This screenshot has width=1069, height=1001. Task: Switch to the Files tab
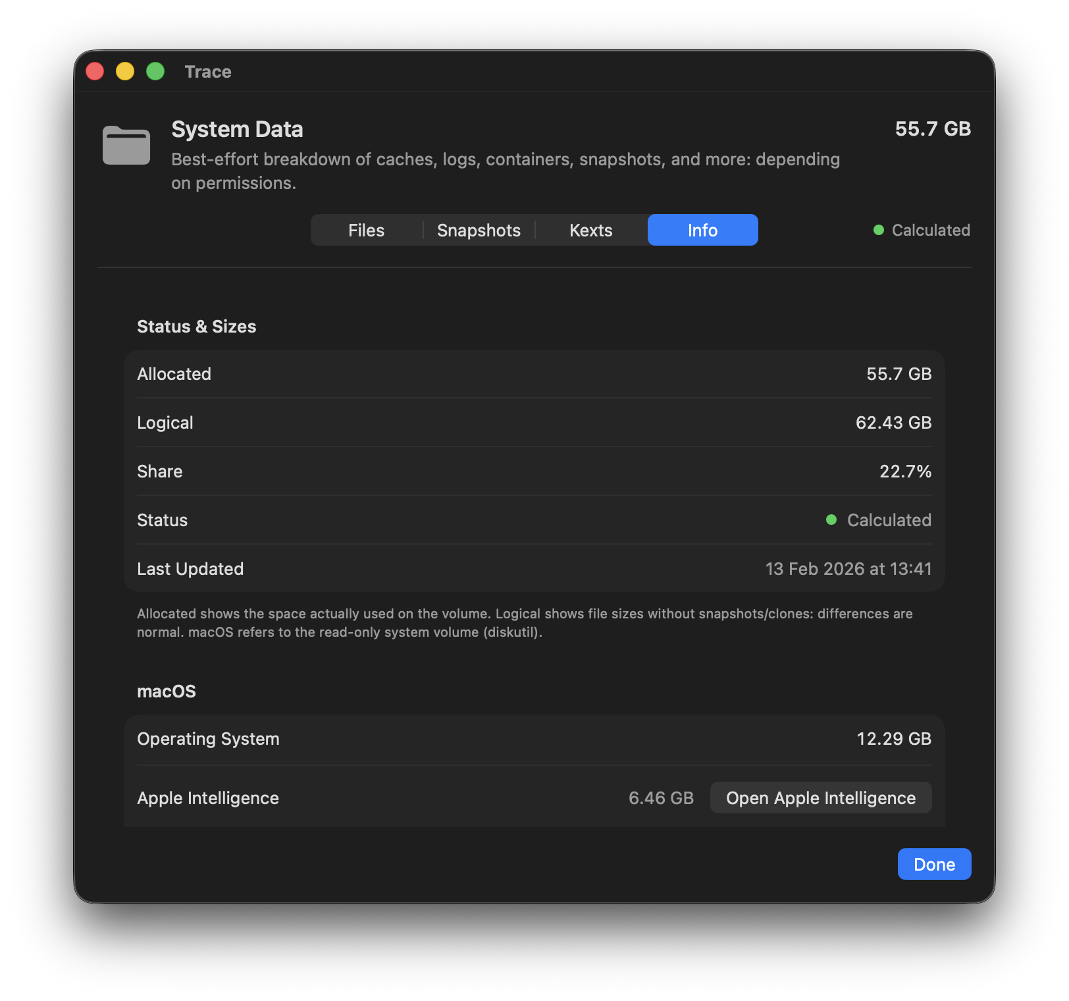(x=366, y=230)
